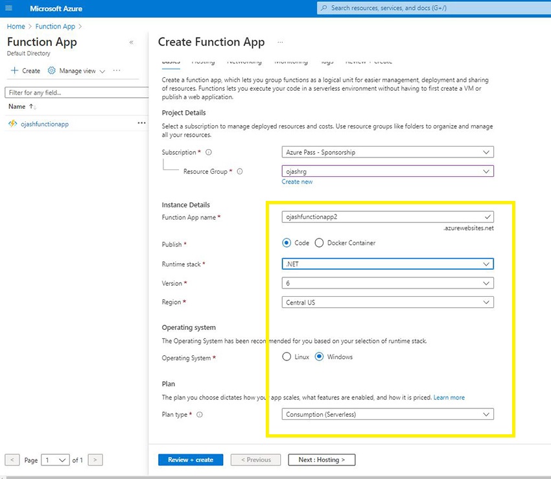This screenshot has width=551, height=479.
Task: Click the Manage view gear icon
Action: [52, 71]
